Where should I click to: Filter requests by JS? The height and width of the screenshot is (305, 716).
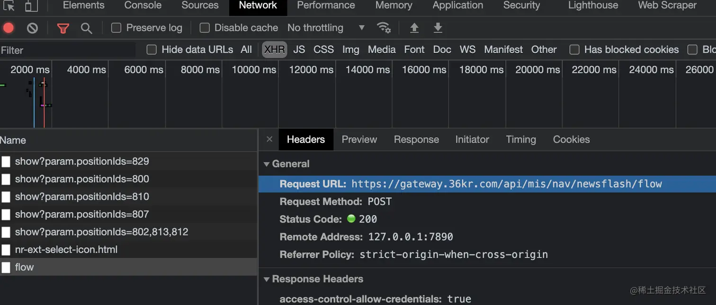pos(299,50)
